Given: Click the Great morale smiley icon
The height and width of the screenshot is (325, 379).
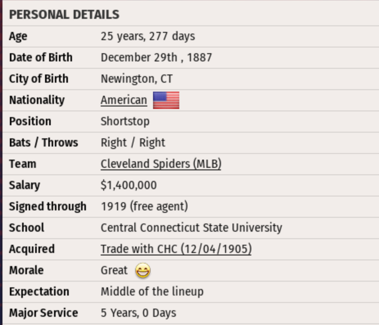Looking at the screenshot, I should (142, 271).
